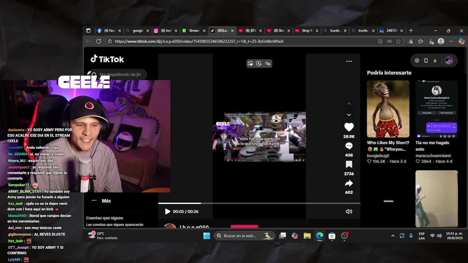Viewport: 468px width, 263px height.
Task: Open the browser extensions music-note icon
Action: (411, 41)
